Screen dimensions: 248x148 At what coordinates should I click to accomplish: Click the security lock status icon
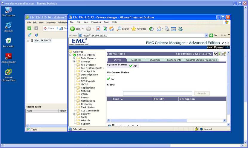point(196,129)
